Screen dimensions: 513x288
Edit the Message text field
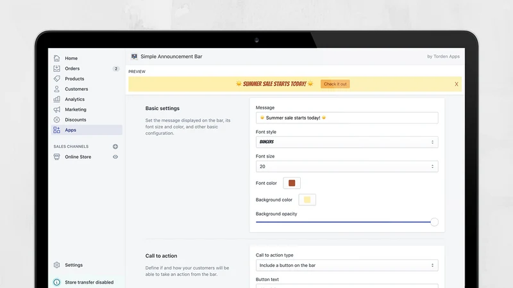click(x=347, y=118)
